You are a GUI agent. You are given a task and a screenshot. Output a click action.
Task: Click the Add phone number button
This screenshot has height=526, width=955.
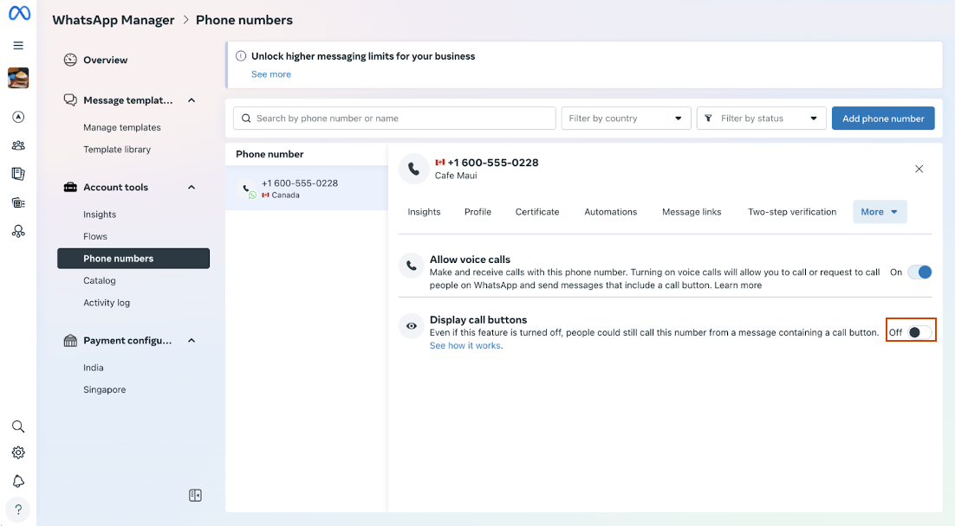(x=883, y=118)
